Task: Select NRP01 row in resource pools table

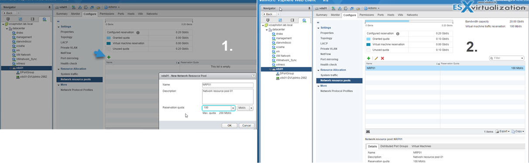Action: click(445, 68)
